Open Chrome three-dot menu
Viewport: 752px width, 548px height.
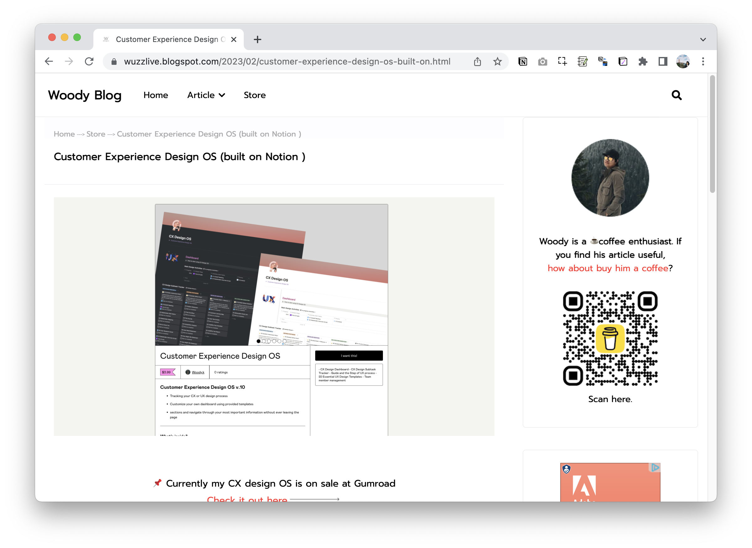tap(703, 61)
